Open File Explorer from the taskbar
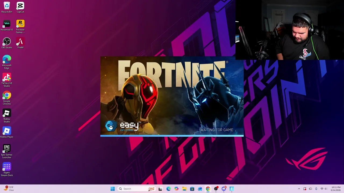This screenshot has height=193, width=344. coord(184,189)
